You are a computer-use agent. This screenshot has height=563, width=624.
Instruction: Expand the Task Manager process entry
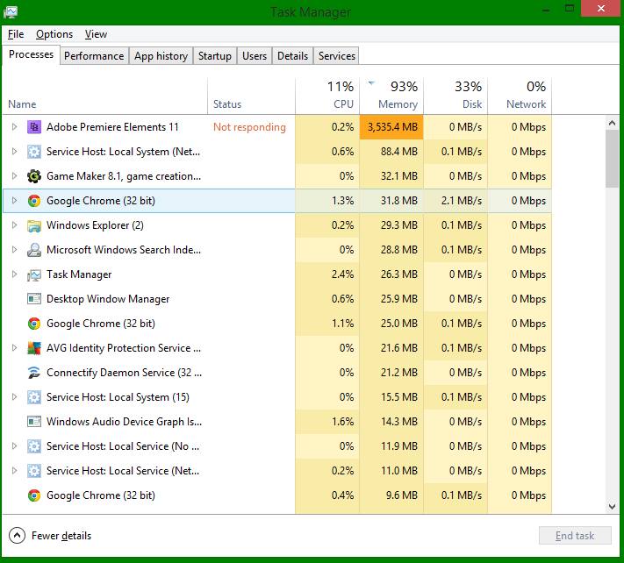[x=14, y=274]
